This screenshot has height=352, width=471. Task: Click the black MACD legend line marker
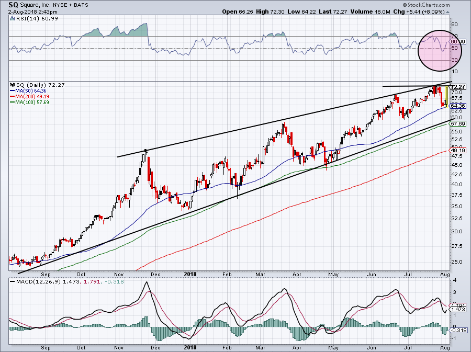[13, 282]
